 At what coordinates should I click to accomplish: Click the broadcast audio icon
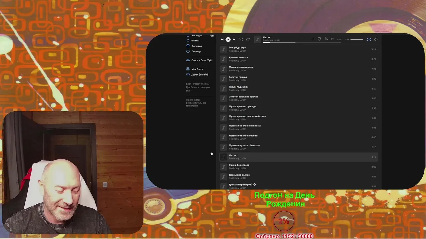pos(369,40)
